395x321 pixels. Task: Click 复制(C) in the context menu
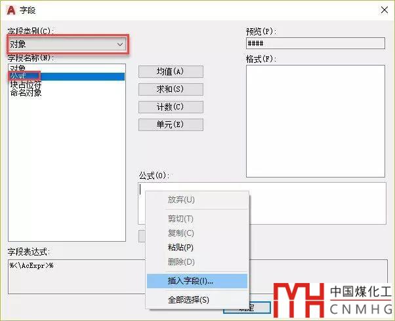click(180, 233)
